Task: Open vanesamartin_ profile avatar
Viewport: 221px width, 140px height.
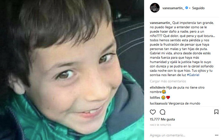Action: [155, 8]
